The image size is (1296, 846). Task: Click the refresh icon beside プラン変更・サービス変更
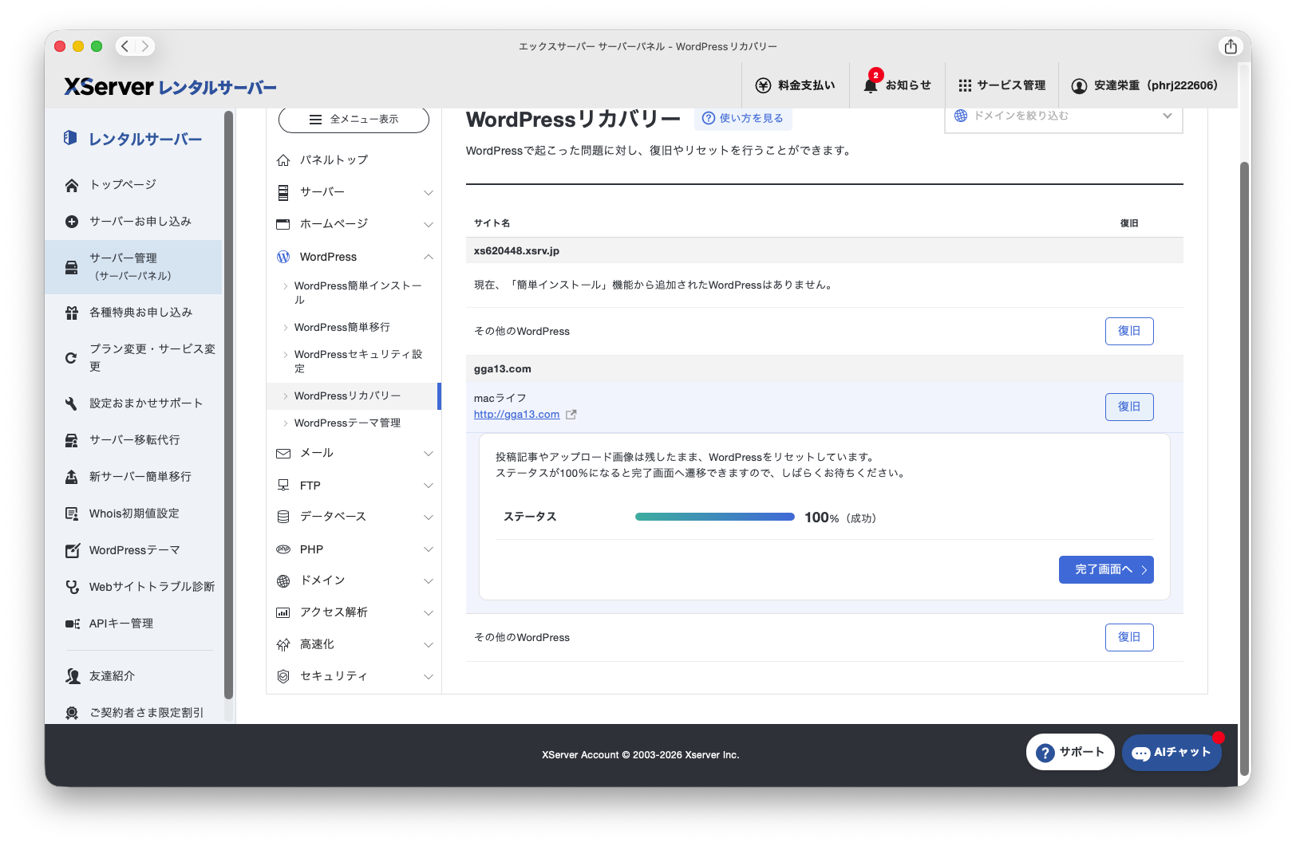(x=72, y=358)
